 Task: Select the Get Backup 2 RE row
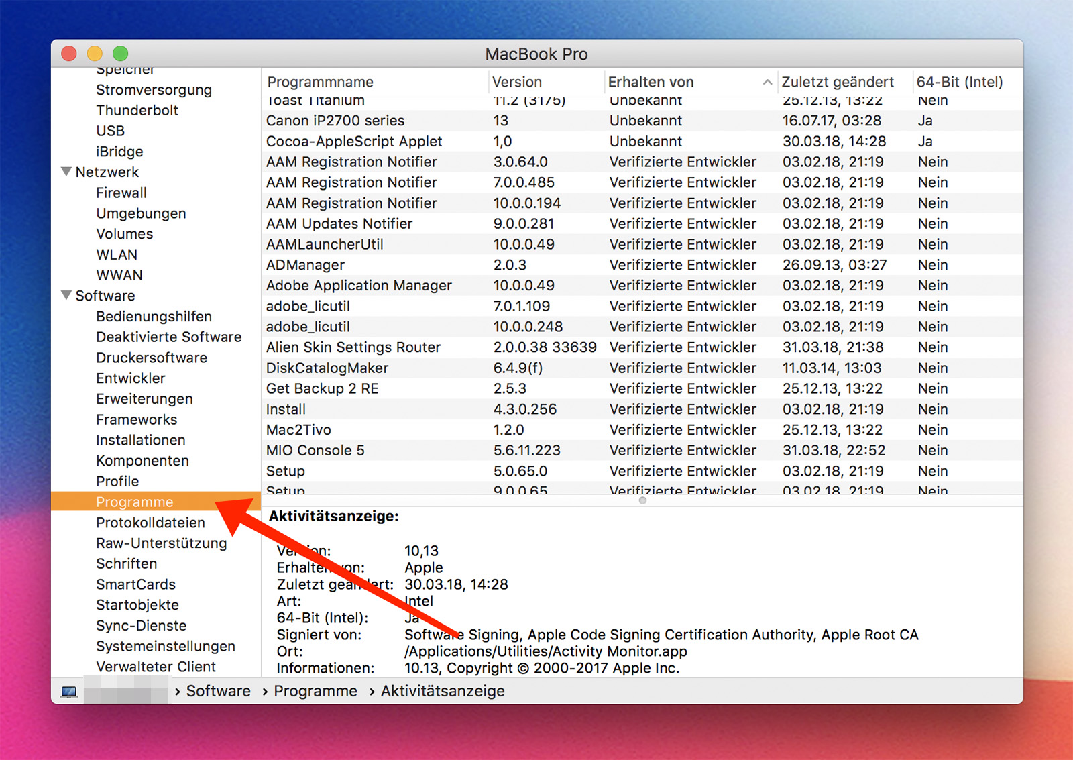pyautogui.click(x=642, y=389)
